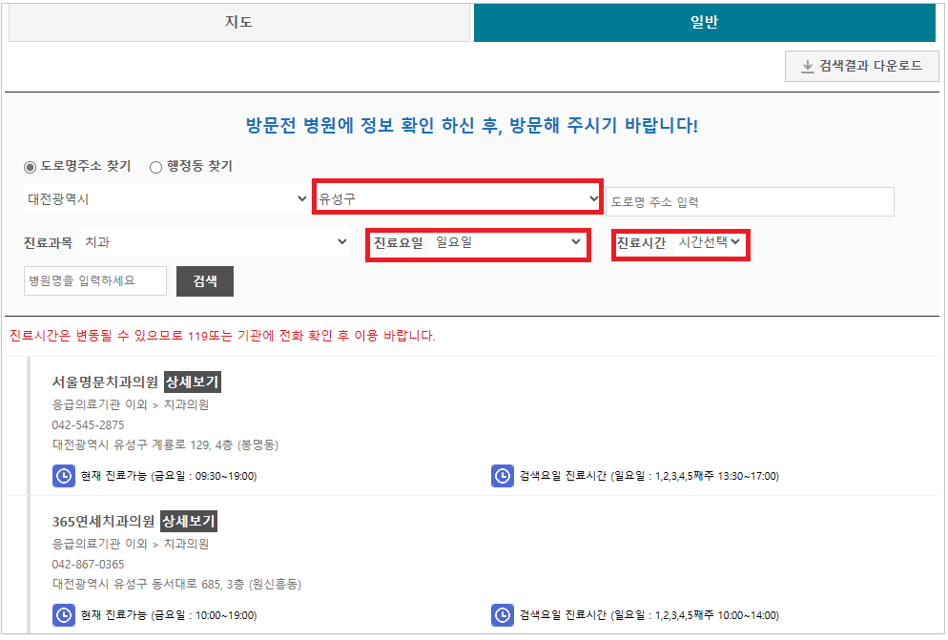Open the 대전광역시 city dropdown
The image size is (948, 640).
pos(167,198)
